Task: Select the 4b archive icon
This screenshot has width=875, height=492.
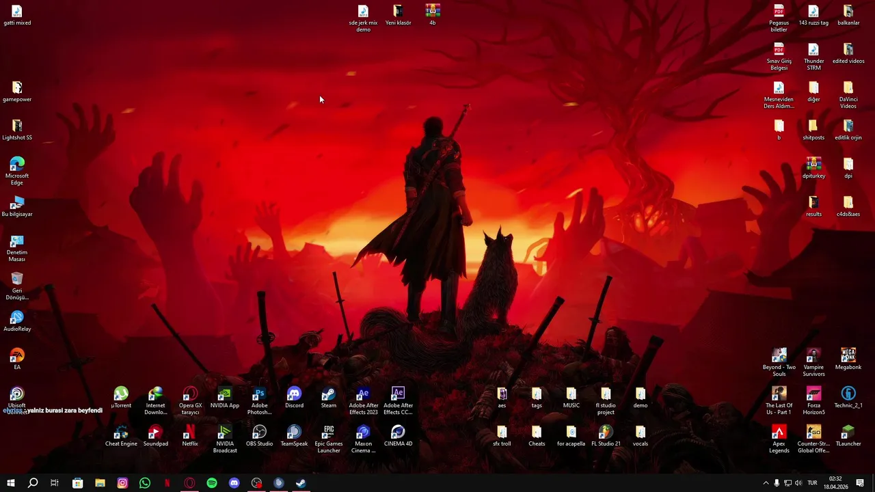Action: coord(433,15)
